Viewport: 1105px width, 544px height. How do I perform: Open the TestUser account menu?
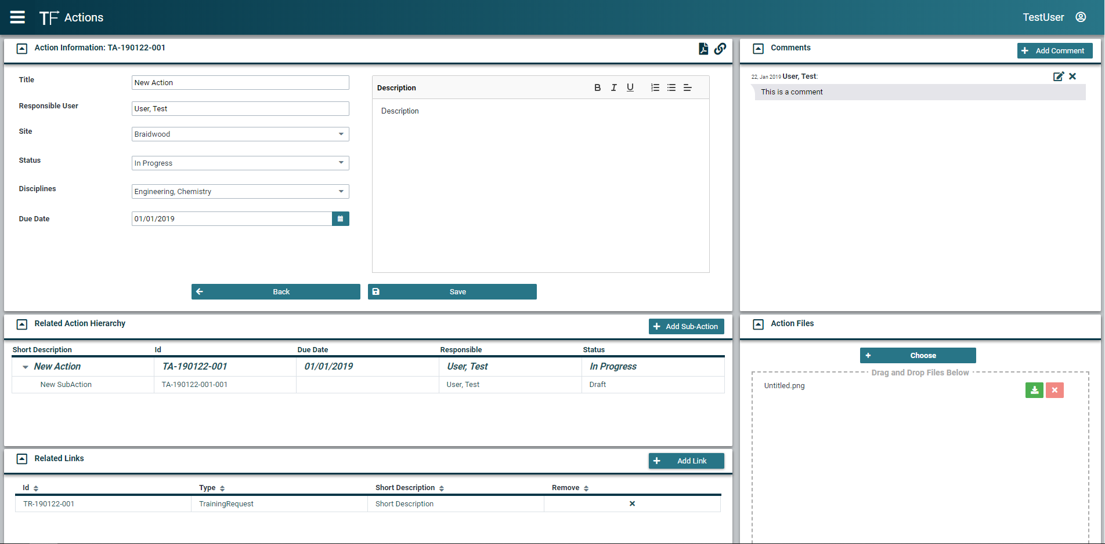tap(1081, 17)
